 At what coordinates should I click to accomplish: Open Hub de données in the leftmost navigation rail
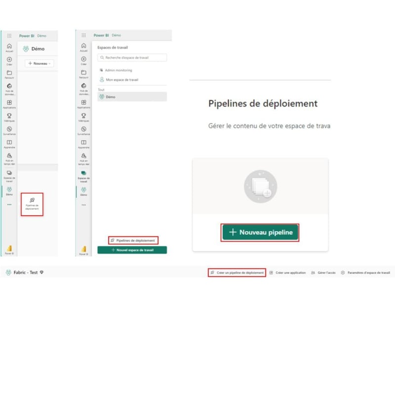click(9, 88)
